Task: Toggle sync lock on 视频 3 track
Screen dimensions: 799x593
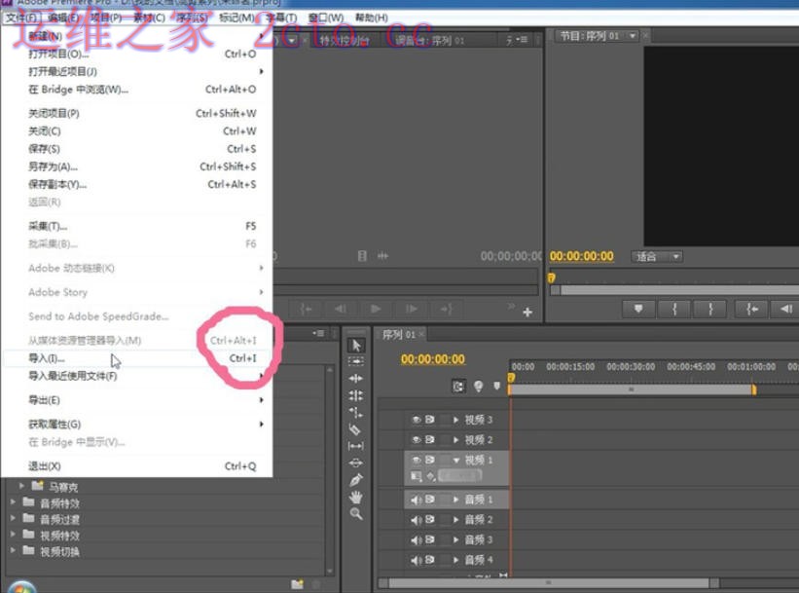Action: [x=430, y=419]
